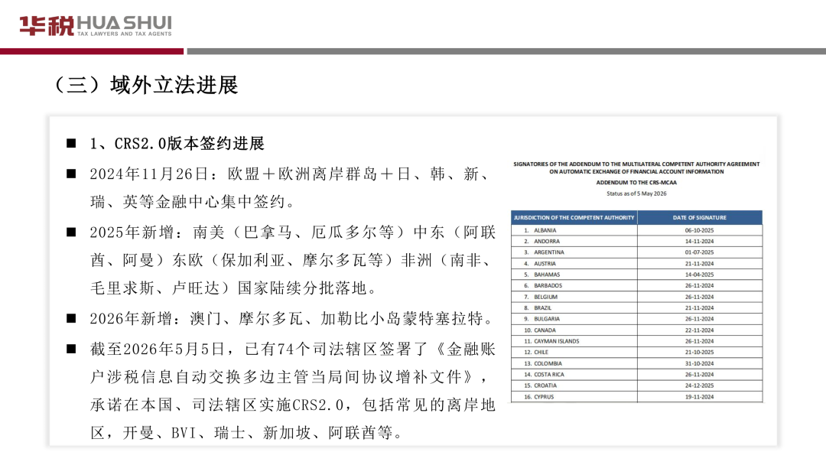826x465 pixels.
Task: Click the BAHAMAS row name cell
Action: [x=574, y=275]
